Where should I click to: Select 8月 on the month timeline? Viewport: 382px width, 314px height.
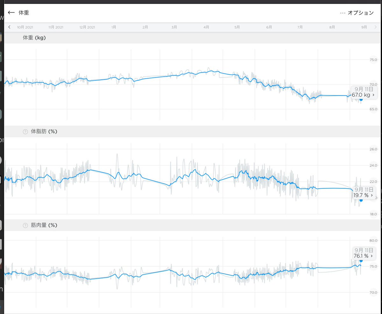[x=332, y=27]
